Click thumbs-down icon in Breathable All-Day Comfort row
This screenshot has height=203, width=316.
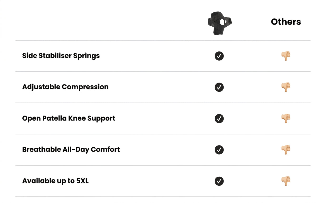pos(286,150)
